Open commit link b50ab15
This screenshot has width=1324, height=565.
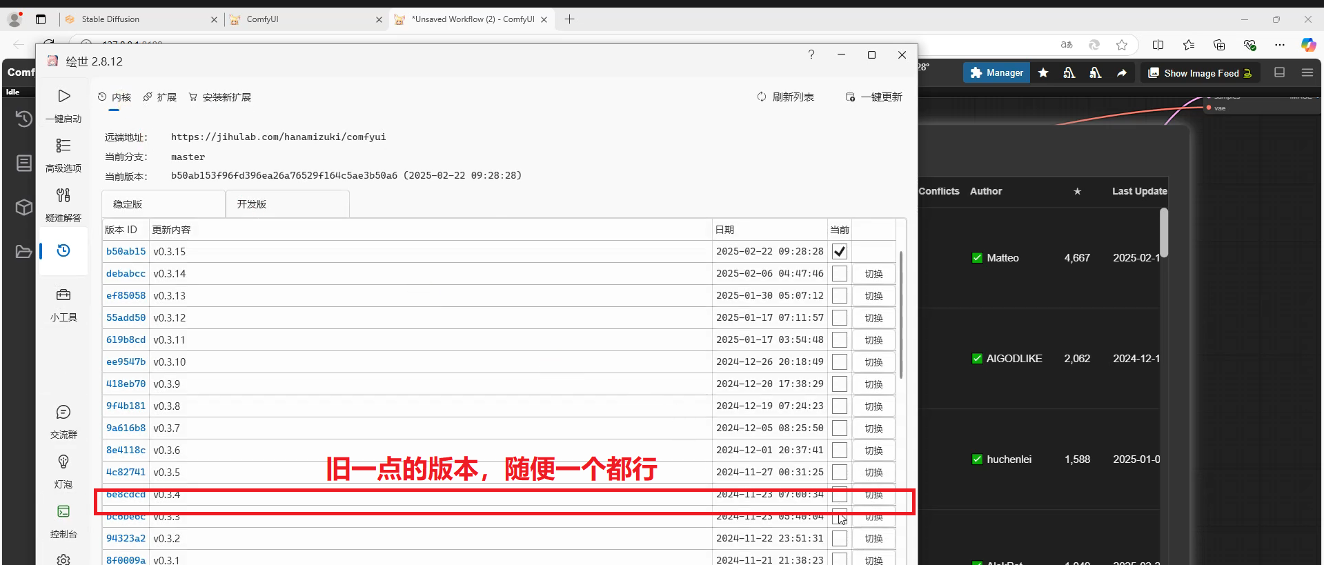[x=126, y=252]
